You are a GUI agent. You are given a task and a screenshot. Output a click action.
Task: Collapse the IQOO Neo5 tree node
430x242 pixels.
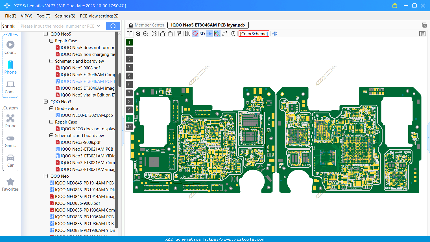coord(46,34)
